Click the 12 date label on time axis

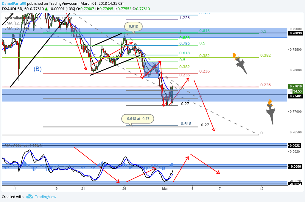click(x=262, y=189)
